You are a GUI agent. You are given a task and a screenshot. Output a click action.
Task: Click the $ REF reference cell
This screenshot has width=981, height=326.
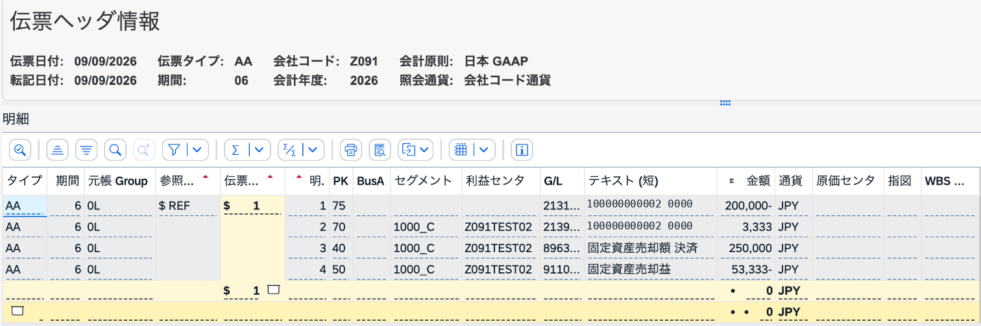188,205
